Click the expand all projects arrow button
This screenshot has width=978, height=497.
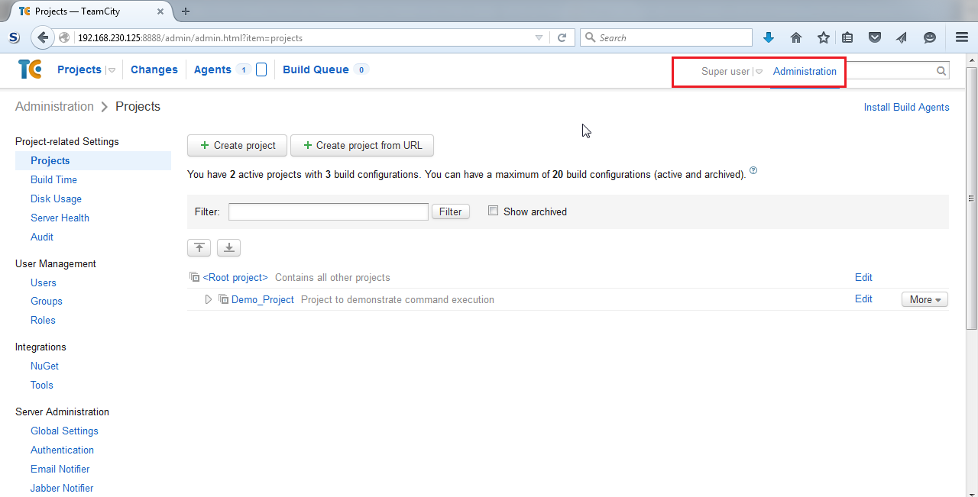229,247
